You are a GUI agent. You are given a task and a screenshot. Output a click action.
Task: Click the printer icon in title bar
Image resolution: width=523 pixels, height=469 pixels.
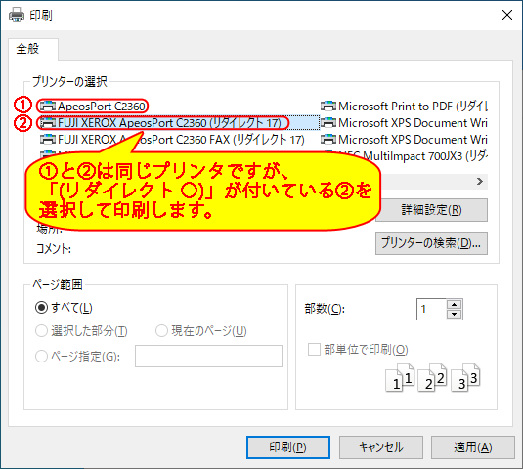click(17, 15)
